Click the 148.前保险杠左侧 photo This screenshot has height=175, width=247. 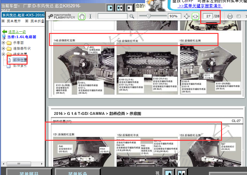point(84,68)
